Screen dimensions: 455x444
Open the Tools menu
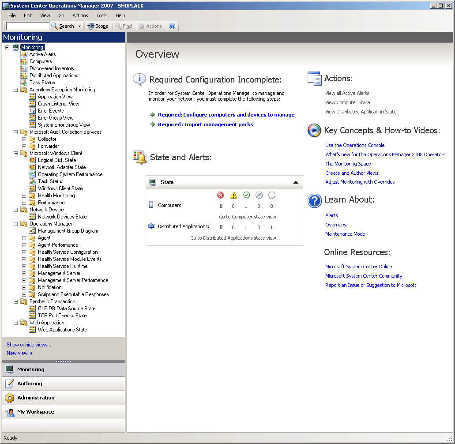pyautogui.click(x=102, y=15)
